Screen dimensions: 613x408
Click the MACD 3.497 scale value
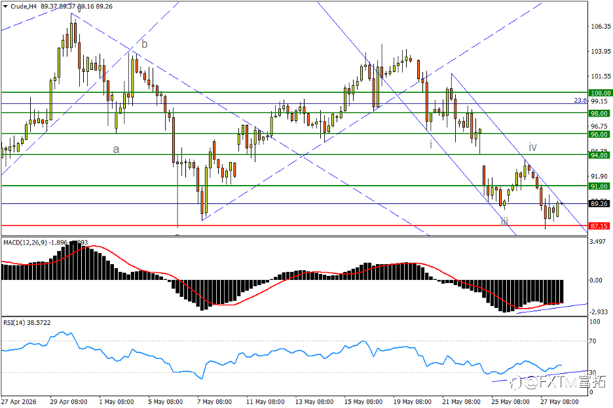[598, 242]
